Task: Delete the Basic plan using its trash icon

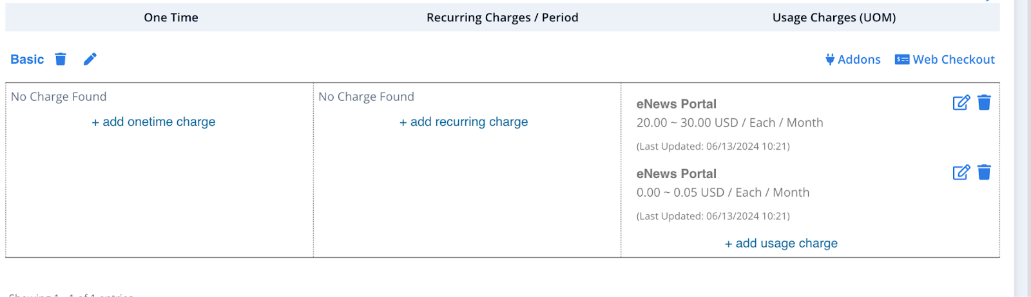Action: point(61,59)
